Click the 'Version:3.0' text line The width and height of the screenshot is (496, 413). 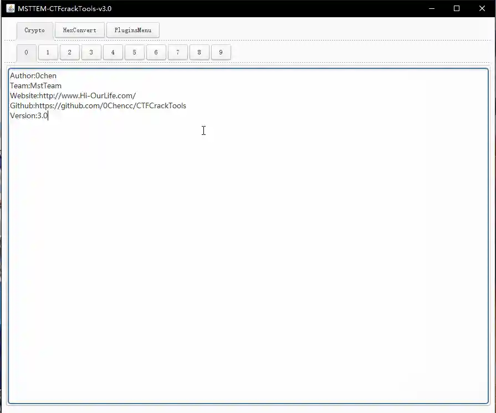point(29,115)
